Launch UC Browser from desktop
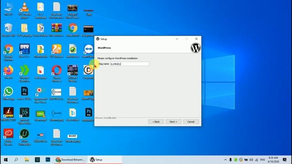The image size is (292, 164). tap(57, 51)
